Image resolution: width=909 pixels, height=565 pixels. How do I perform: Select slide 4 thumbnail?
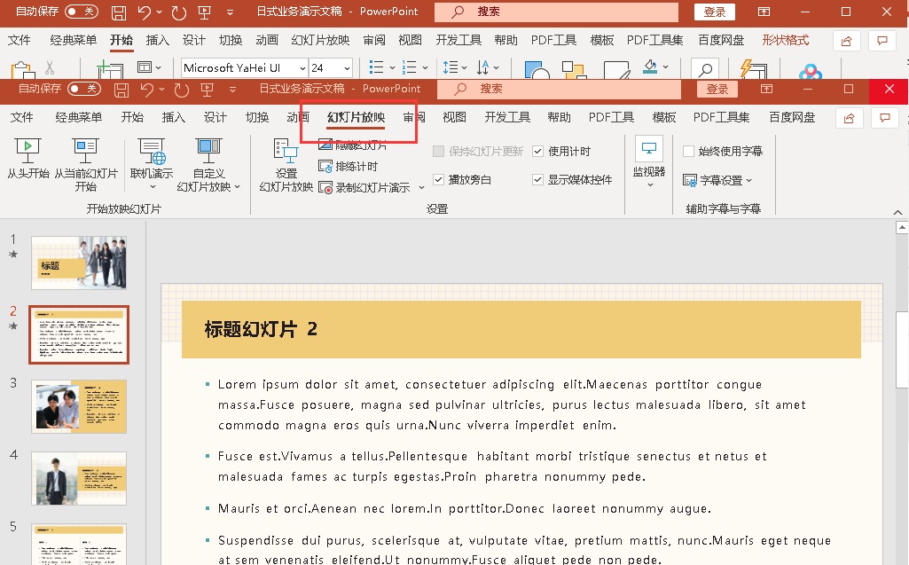pos(79,479)
